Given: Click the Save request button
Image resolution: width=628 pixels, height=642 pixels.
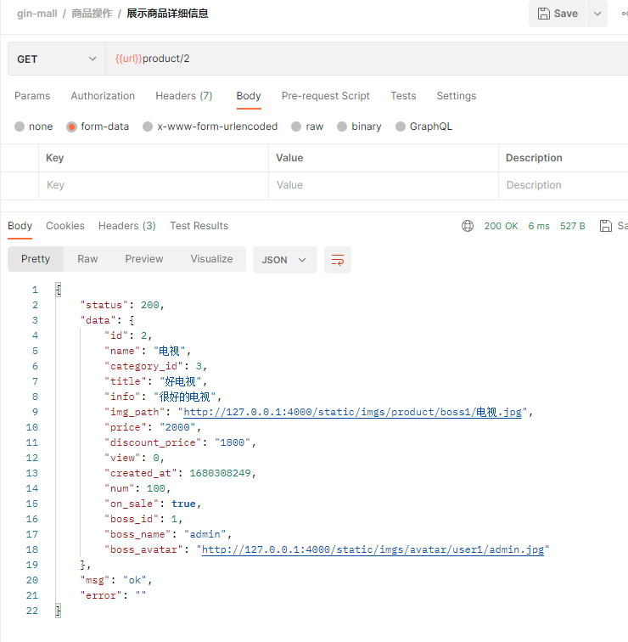Looking at the screenshot, I should pyautogui.click(x=558, y=14).
